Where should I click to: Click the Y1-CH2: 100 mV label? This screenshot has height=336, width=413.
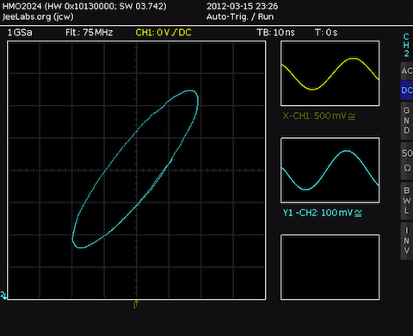[x=322, y=213]
